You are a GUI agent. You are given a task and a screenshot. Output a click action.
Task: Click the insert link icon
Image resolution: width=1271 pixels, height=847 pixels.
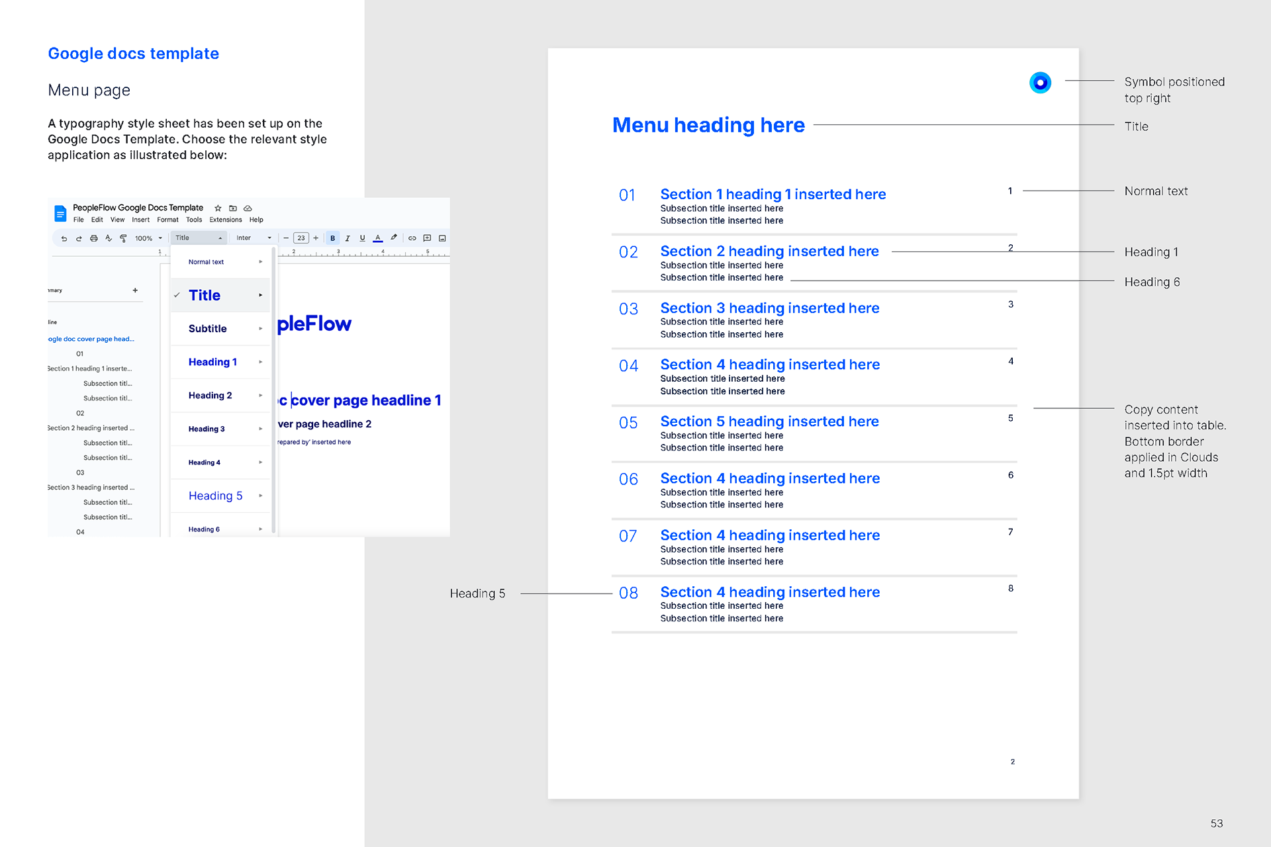click(412, 238)
